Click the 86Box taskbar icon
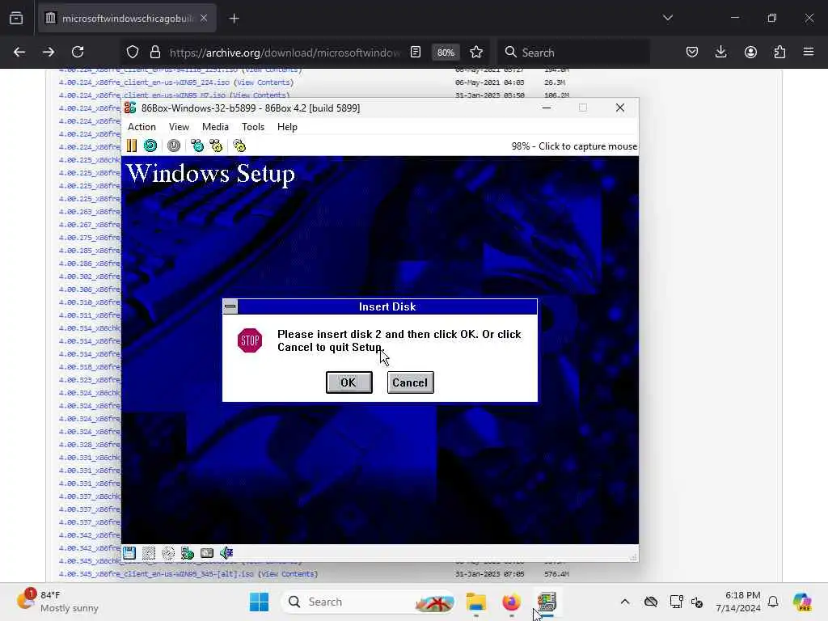This screenshot has height=621, width=828. [x=547, y=602]
